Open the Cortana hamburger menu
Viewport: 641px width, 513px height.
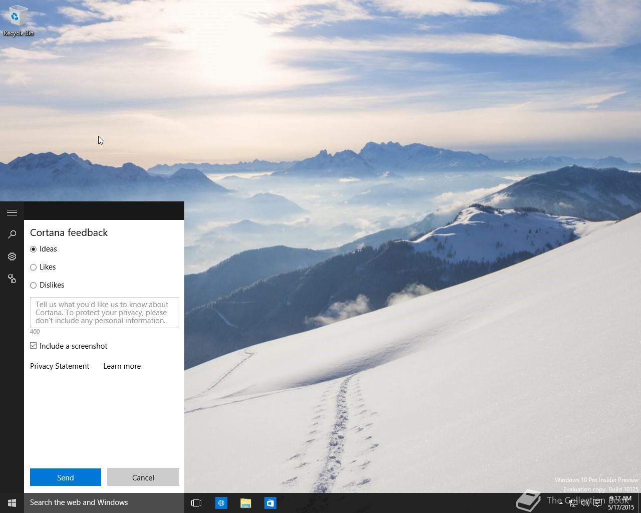point(12,212)
